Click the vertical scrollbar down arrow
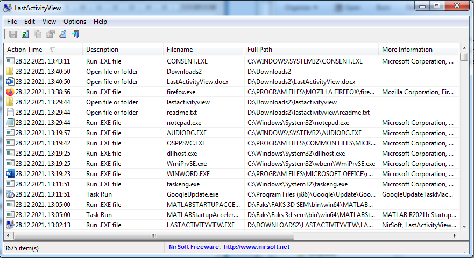Screen dimensions: 474x258 click(x=464, y=227)
